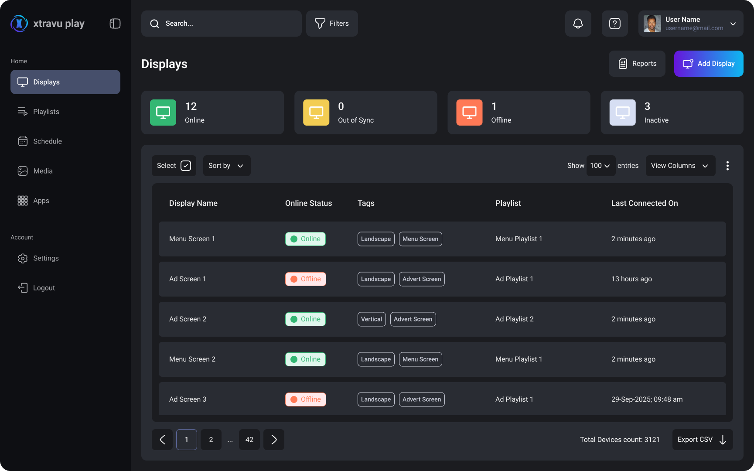Toggle the Select checkbox
The width and height of the screenshot is (754, 471).
186,166
